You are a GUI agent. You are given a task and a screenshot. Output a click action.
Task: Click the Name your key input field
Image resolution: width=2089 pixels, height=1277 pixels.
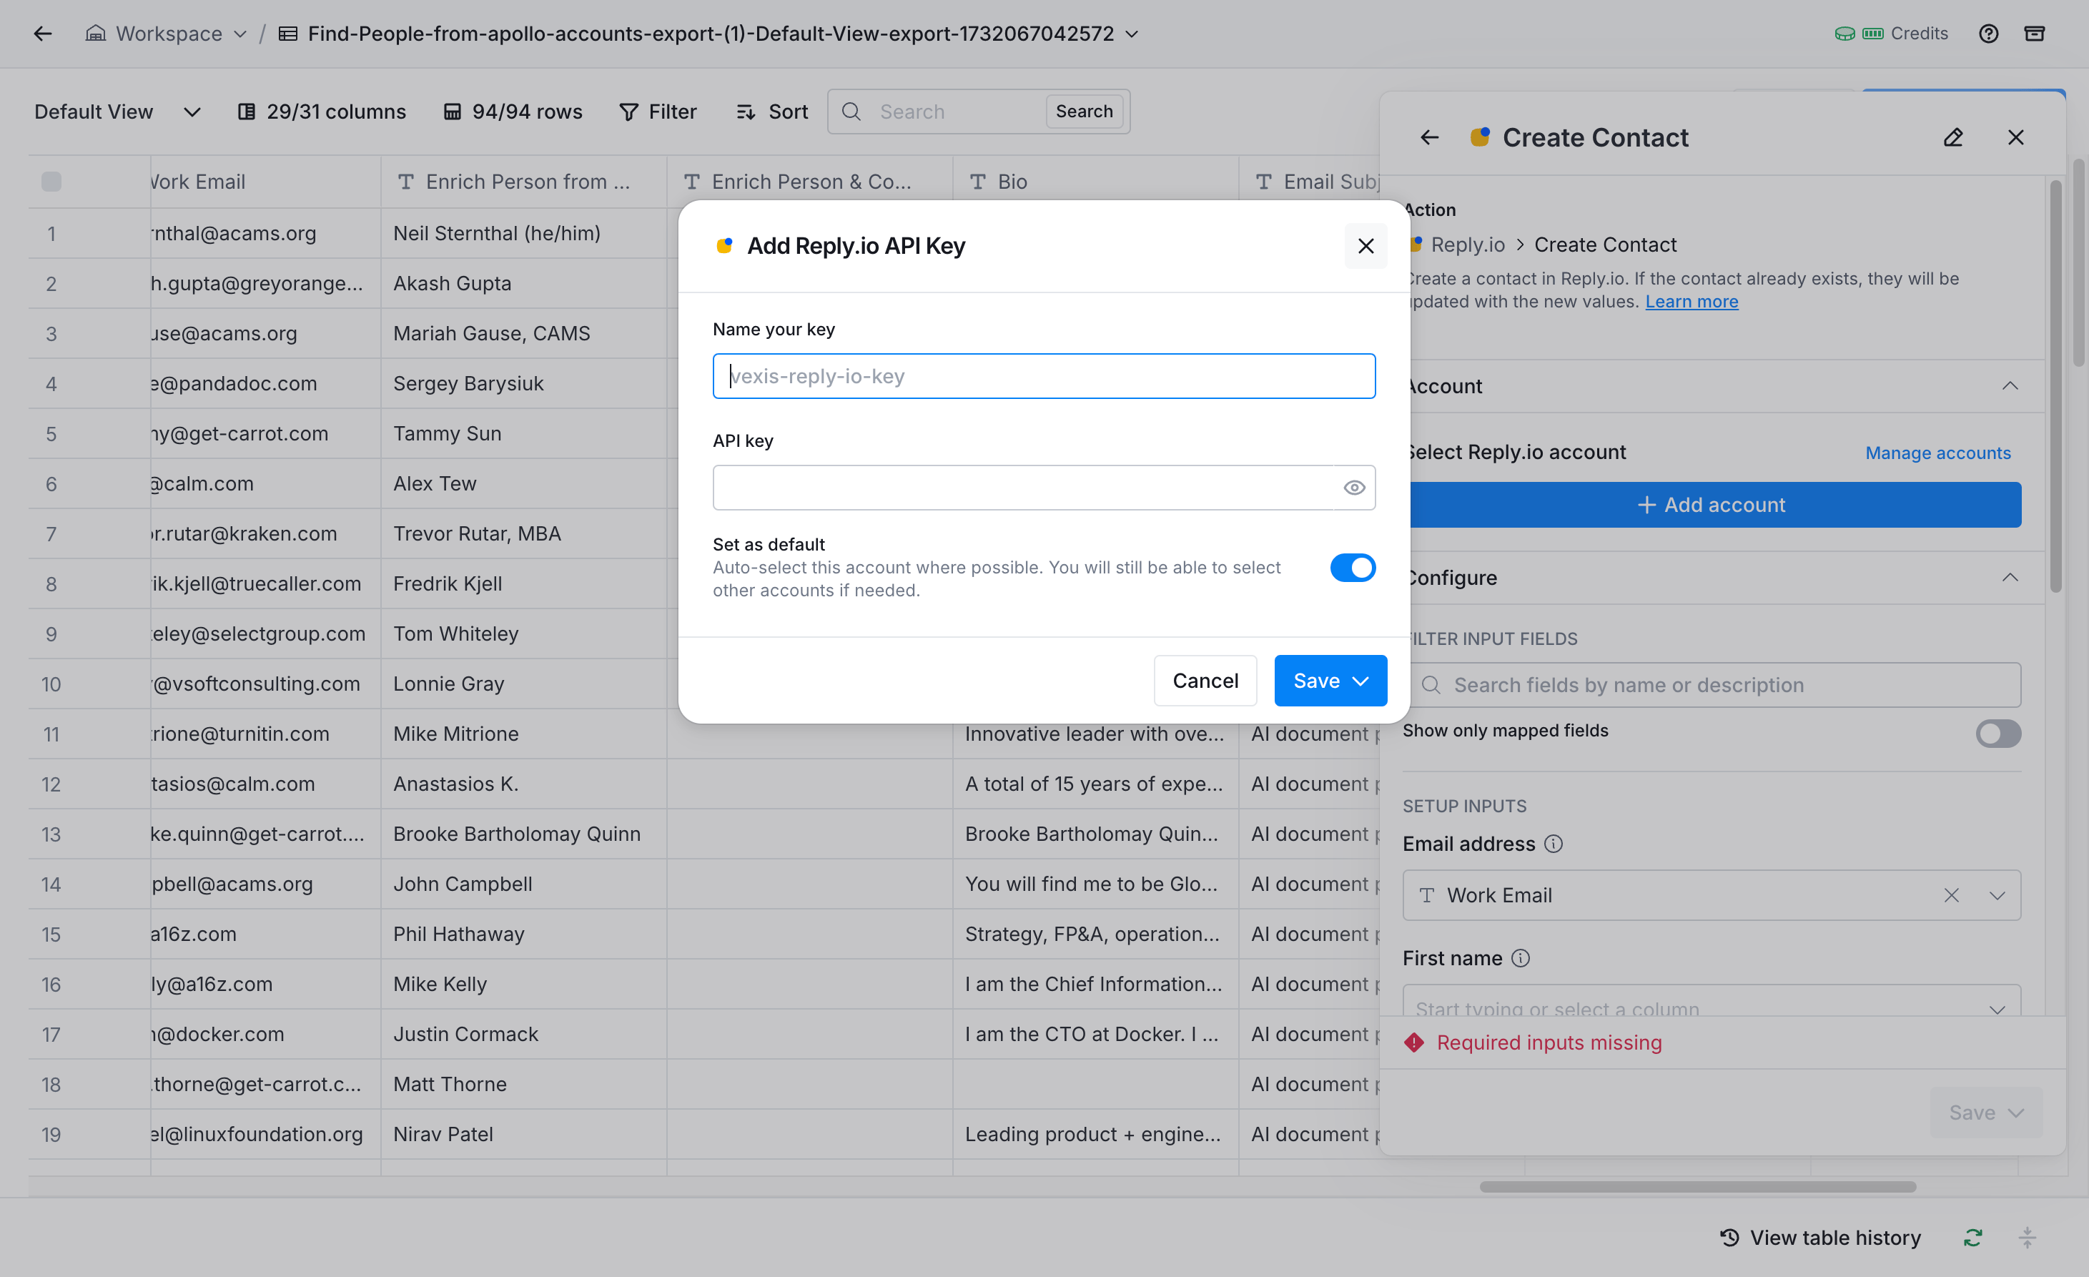coord(1044,375)
